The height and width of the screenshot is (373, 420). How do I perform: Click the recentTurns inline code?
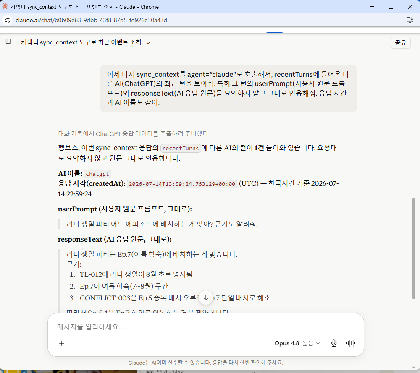[x=181, y=148]
